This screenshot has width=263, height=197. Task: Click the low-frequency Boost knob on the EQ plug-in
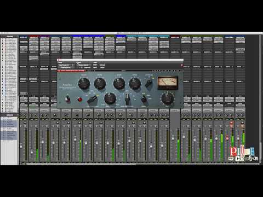click(x=84, y=83)
